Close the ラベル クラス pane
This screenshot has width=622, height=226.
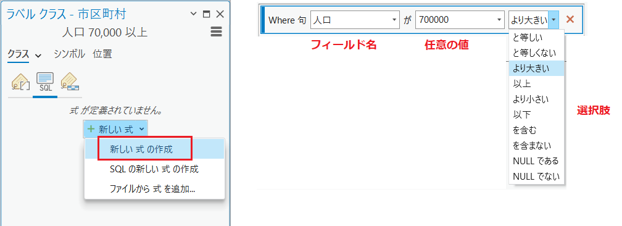point(220,14)
